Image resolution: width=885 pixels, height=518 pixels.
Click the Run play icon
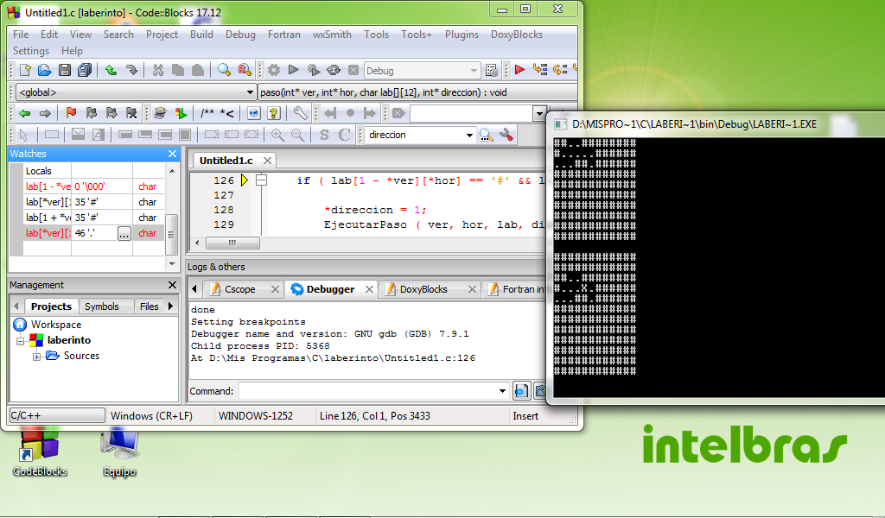click(294, 70)
